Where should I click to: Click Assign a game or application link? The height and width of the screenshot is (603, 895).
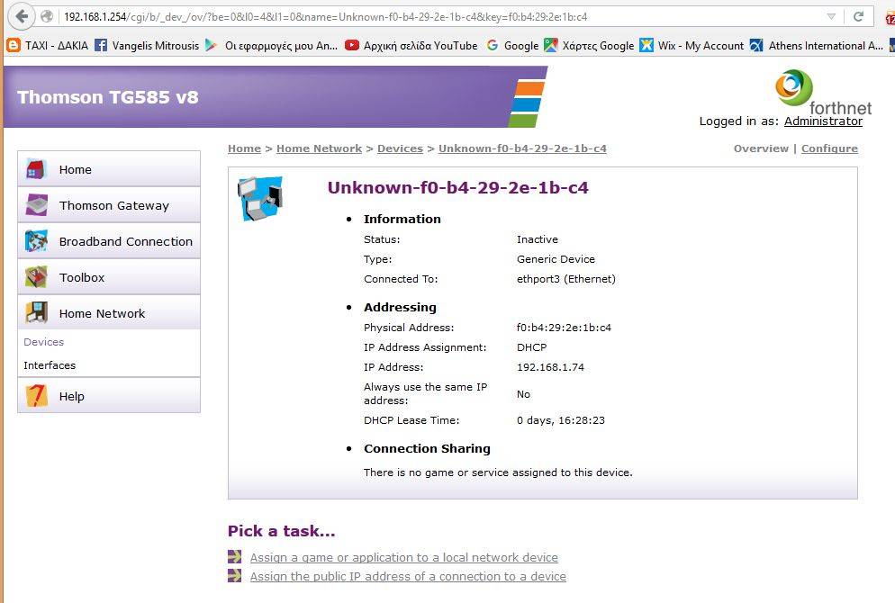pos(404,557)
